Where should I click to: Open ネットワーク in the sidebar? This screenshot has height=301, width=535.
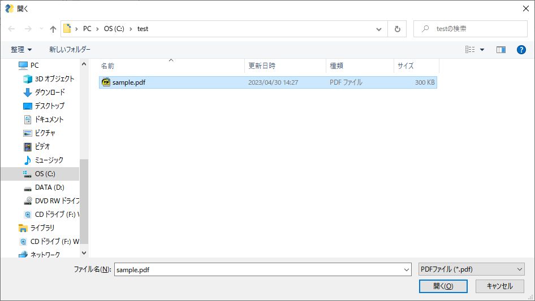pyautogui.click(x=39, y=255)
